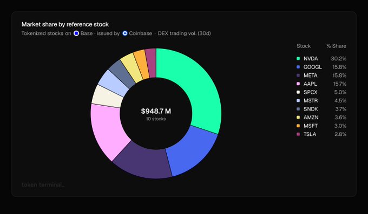The height and width of the screenshot is (214, 368).
Task: Click the META legend label
Action: (310, 75)
